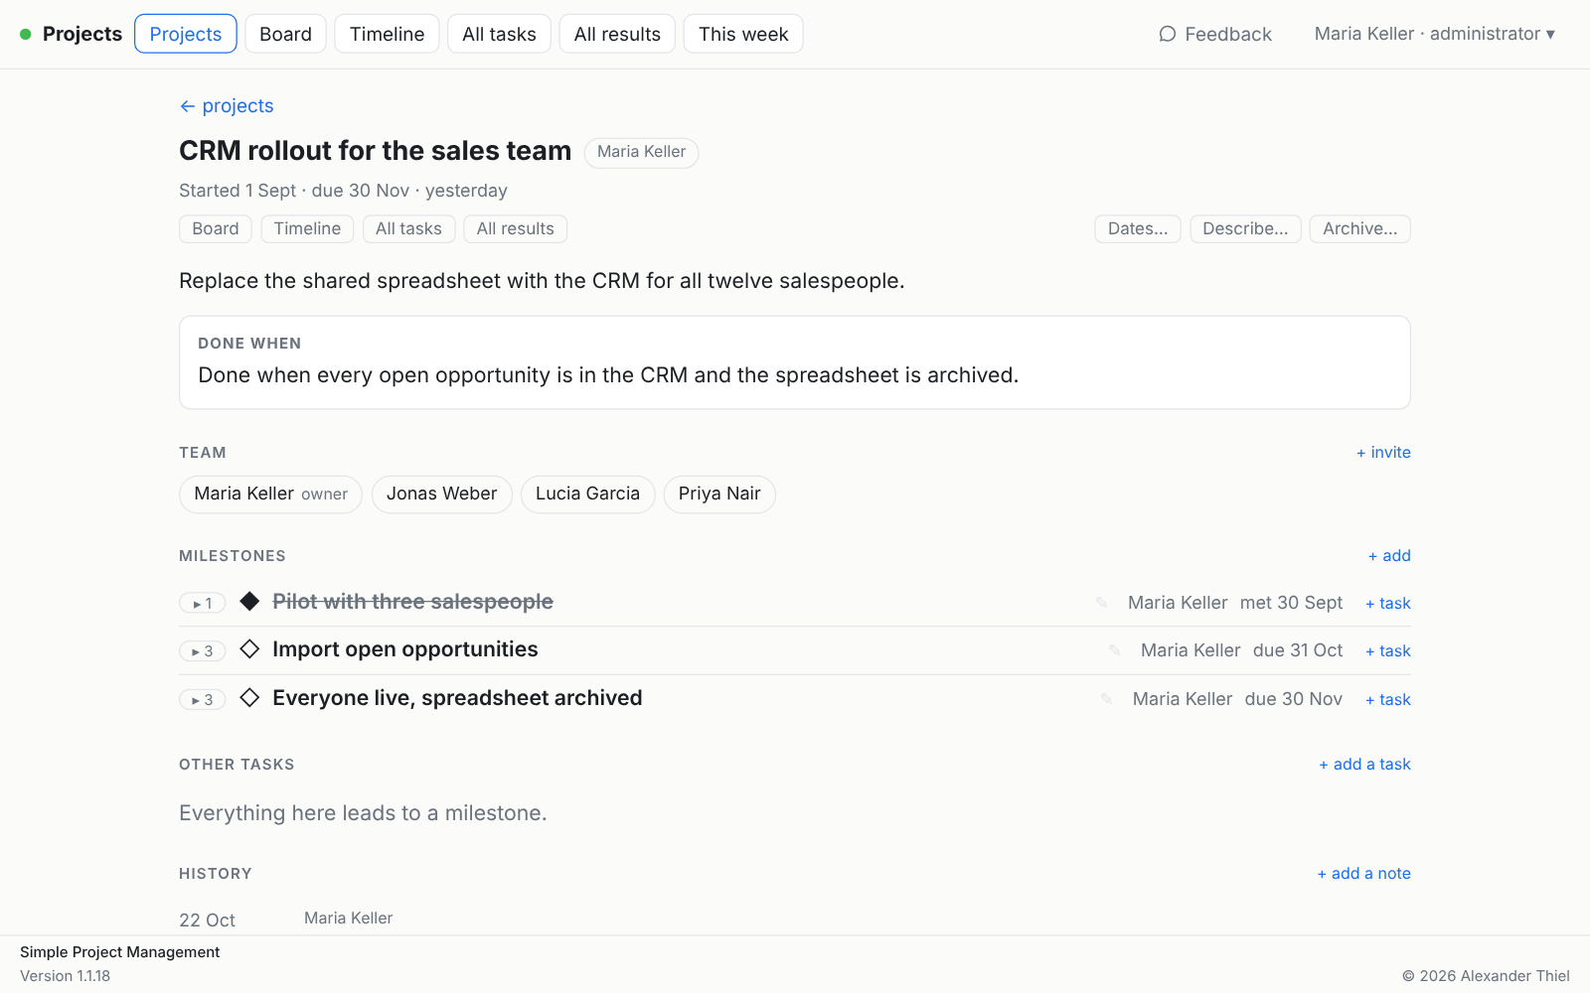Select the Lucia Garcia team chip
Image resolution: width=1590 pixels, height=993 pixels.
tap(587, 494)
